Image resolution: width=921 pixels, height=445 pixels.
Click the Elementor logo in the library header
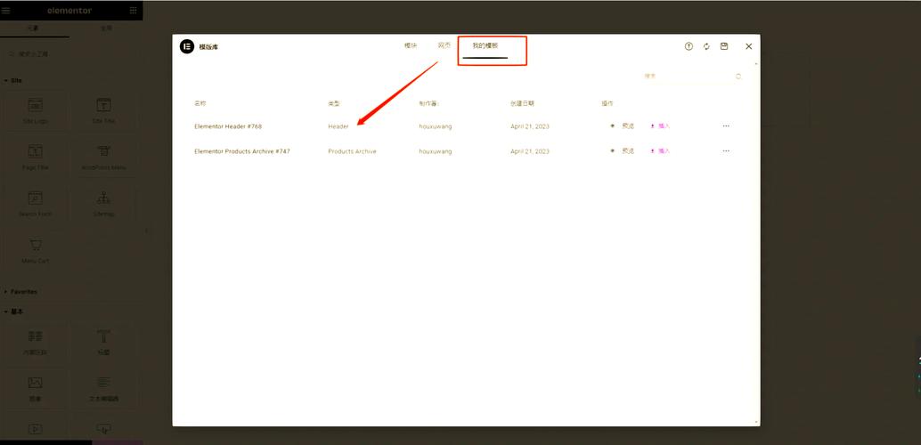(187, 46)
